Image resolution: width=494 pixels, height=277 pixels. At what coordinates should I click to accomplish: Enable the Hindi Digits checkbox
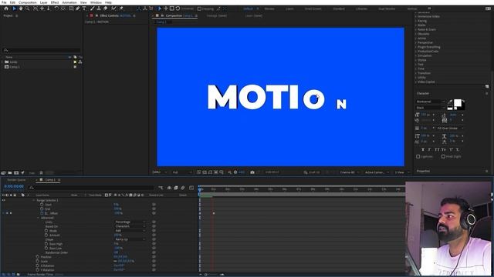[x=443, y=156]
